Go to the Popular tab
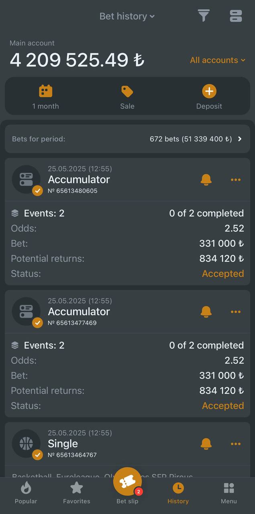Image resolution: width=255 pixels, height=514 pixels. point(26,493)
